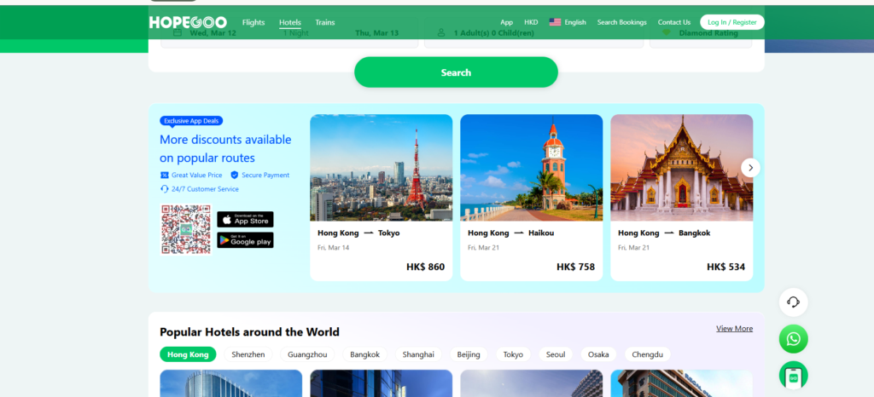Screen dimensions: 874x397
Task: Open the Hong Kong to Tokyo deal card
Action: 381,197
